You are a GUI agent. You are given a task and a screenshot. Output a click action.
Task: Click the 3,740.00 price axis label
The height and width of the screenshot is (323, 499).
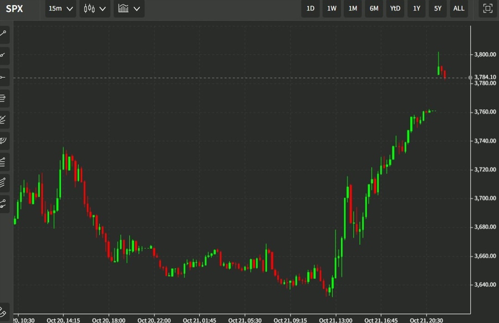pos(485,141)
